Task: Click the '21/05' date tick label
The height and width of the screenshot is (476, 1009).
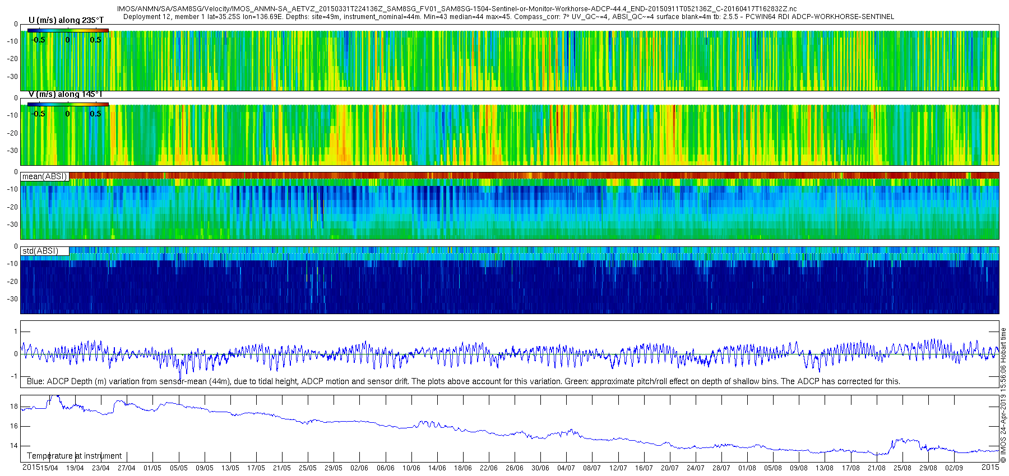Action: [x=282, y=468]
